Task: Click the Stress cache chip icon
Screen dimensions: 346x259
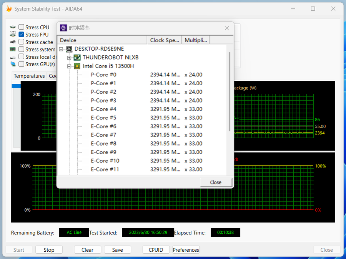Action: (x=13, y=42)
